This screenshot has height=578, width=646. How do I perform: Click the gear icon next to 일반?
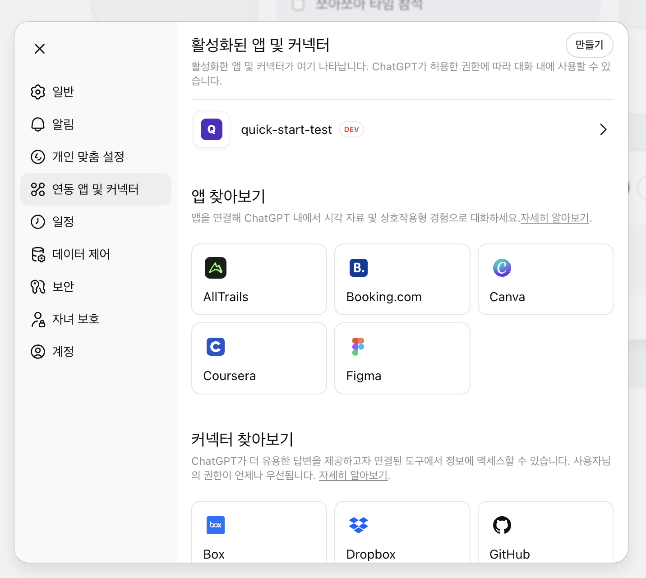pos(38,92)
